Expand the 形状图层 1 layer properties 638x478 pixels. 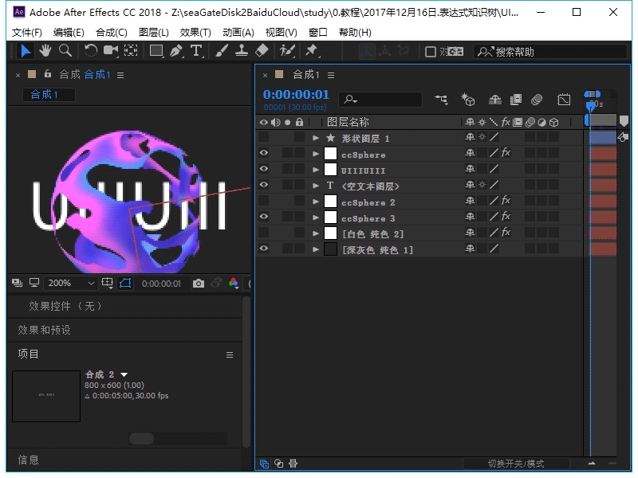(x=316, y=137)
